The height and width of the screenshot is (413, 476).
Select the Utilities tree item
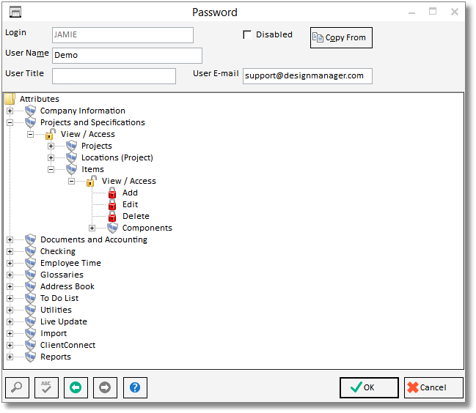(x=56, y=310)
